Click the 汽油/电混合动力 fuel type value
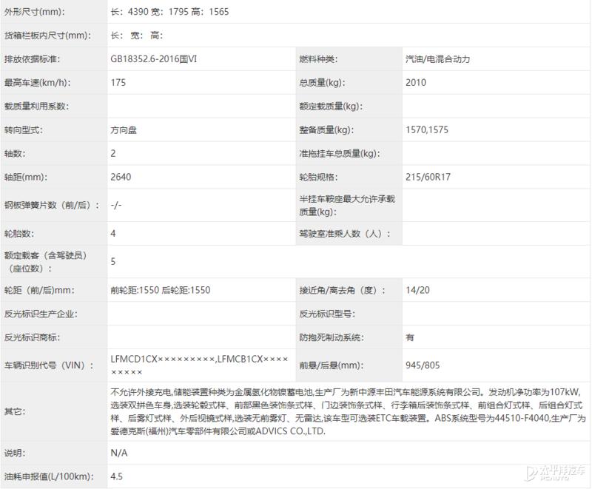Image resolution: width=592 pixels, height=489 pixels. [x=435, y=57]
